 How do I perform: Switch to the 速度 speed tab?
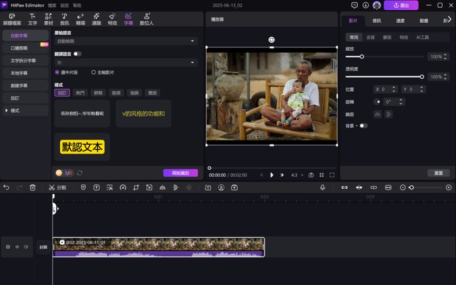[x=400, y=21]
